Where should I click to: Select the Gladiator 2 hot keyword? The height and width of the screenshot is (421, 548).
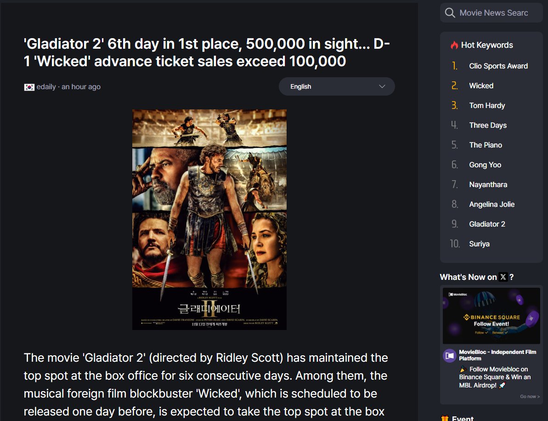pos(487,224)
